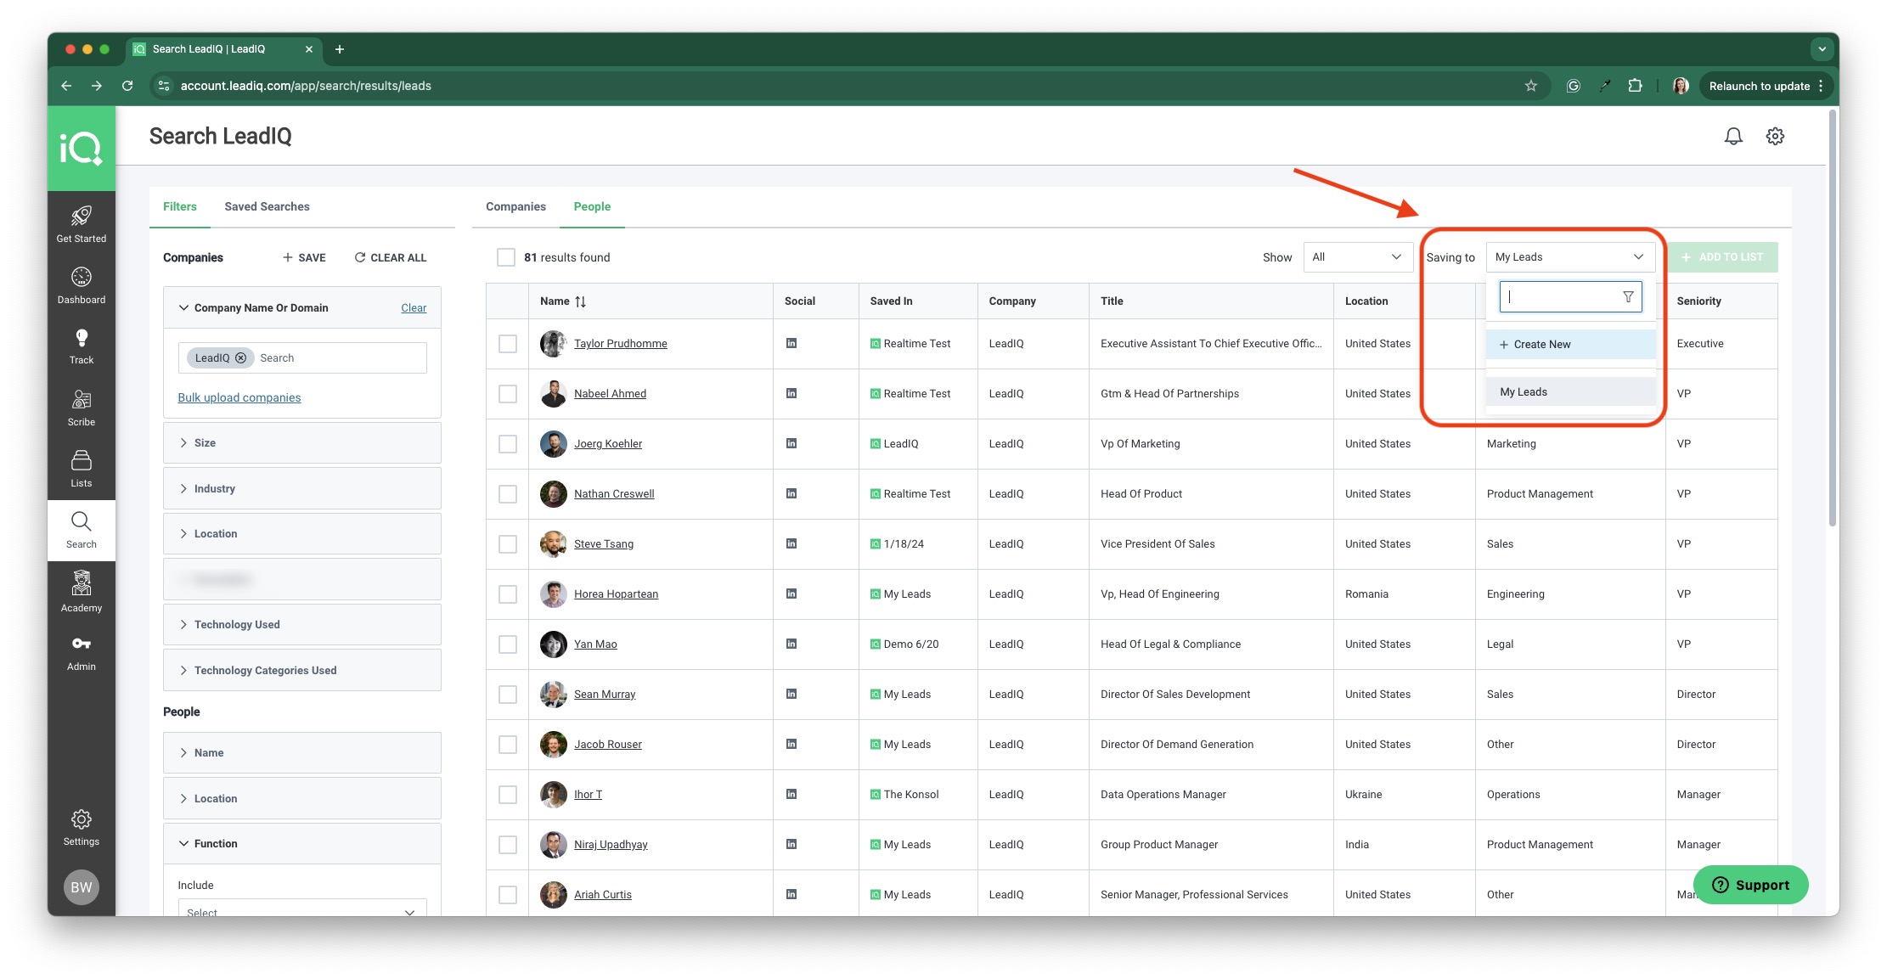
Task: Click Bulk upload companies link
Action: pos(239,397)
